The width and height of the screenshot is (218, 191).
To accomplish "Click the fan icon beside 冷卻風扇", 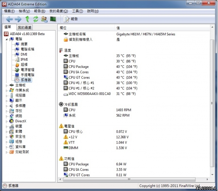I will click(61, 104).
